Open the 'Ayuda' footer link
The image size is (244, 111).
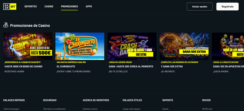point(165,109)
